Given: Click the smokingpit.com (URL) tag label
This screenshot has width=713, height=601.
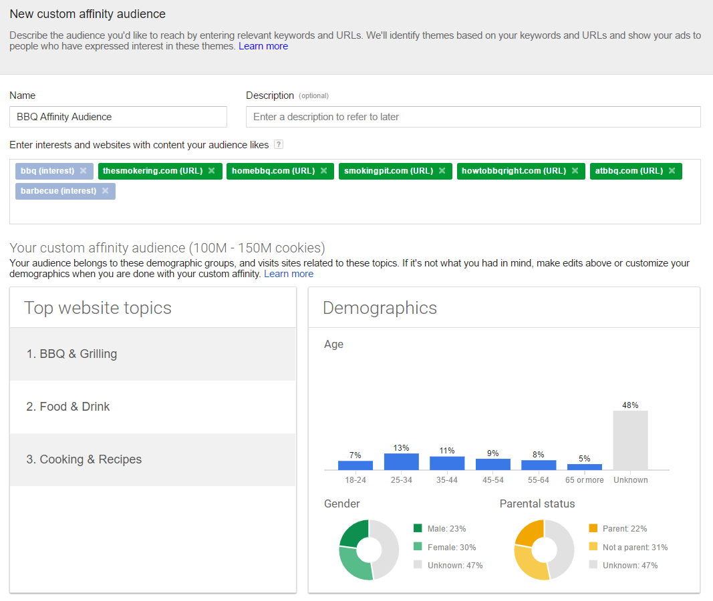Looking at the screenshot, I should pos(389,171).
